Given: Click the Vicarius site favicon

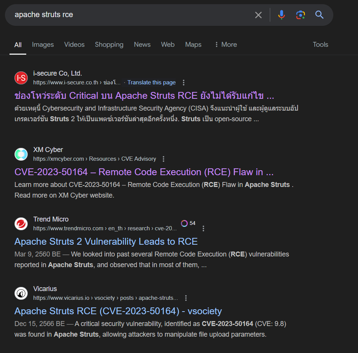Looking at the screenshot, I should point(21,293).
